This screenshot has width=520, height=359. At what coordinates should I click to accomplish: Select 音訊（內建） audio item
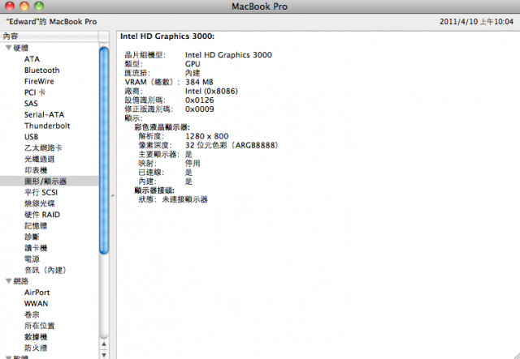tap(45, 271)
